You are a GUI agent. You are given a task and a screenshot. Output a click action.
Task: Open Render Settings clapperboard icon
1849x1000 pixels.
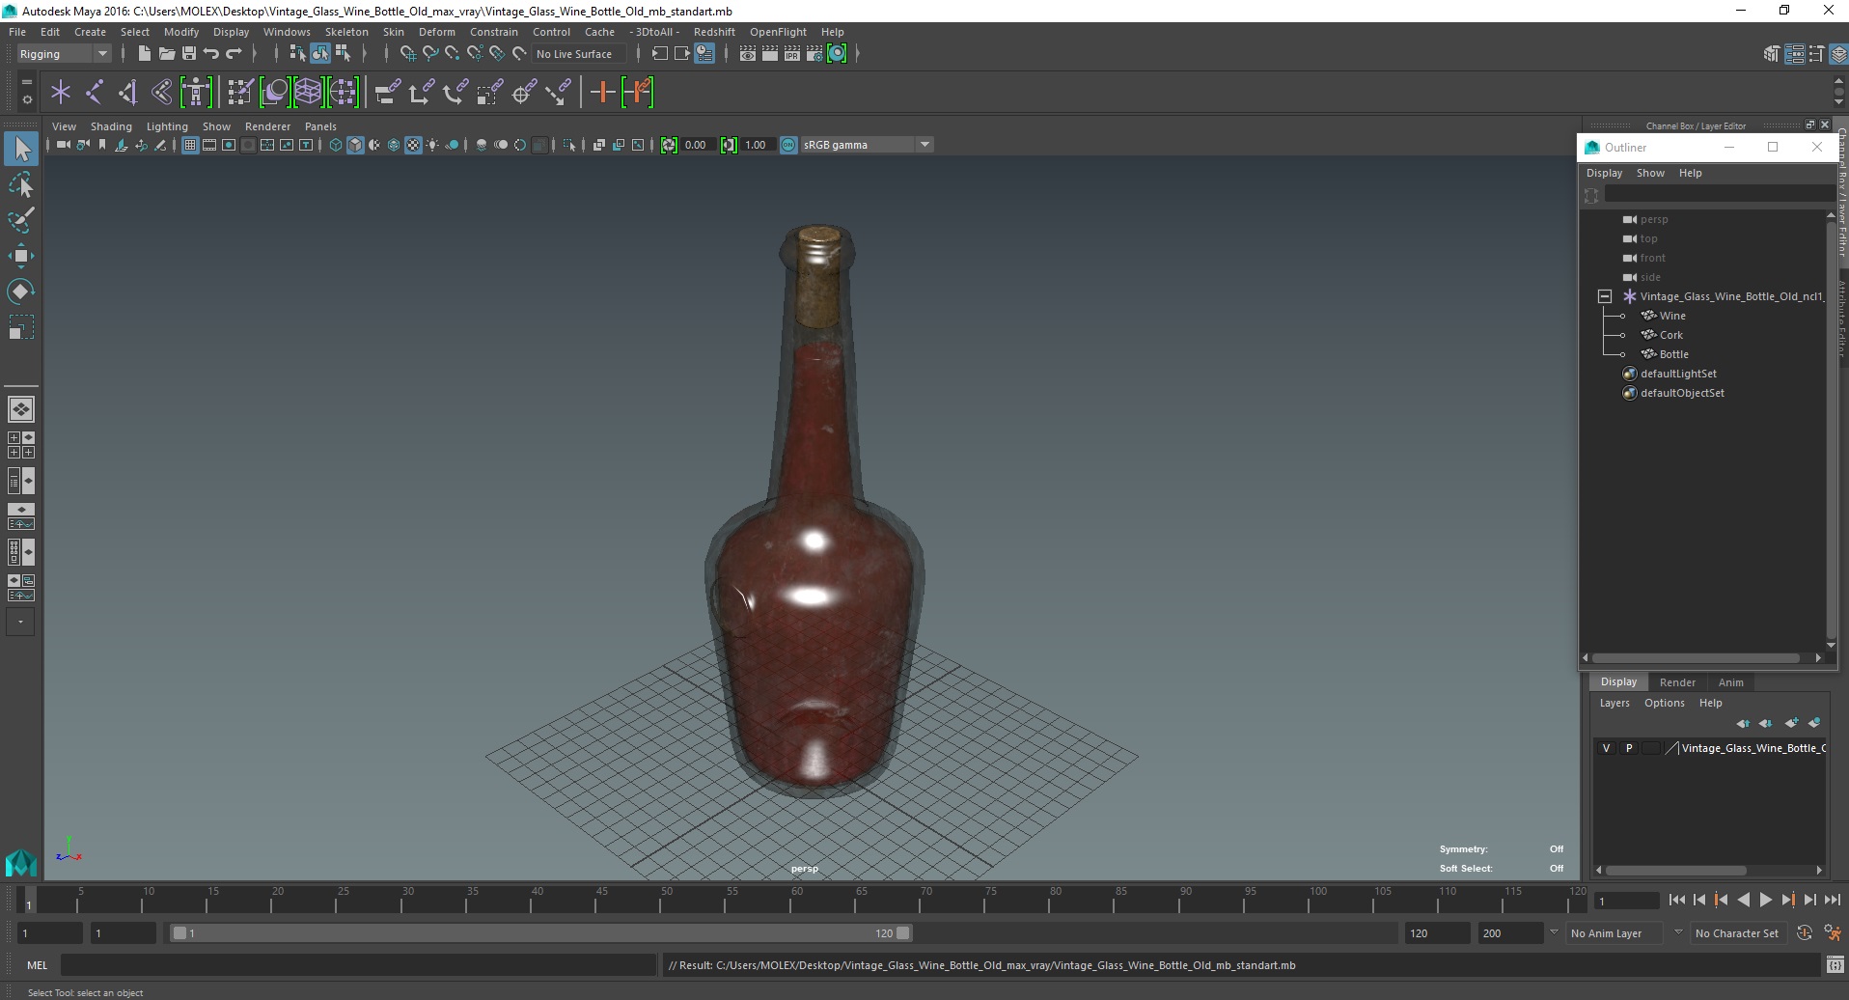pos(814,54)
